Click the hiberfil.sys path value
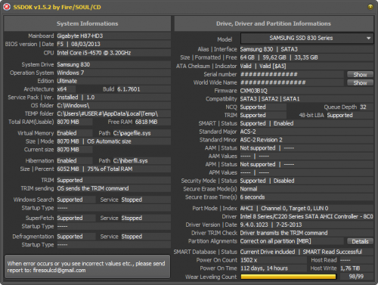The height and width of the screenshot is (285, 378). tap(130, 161)
